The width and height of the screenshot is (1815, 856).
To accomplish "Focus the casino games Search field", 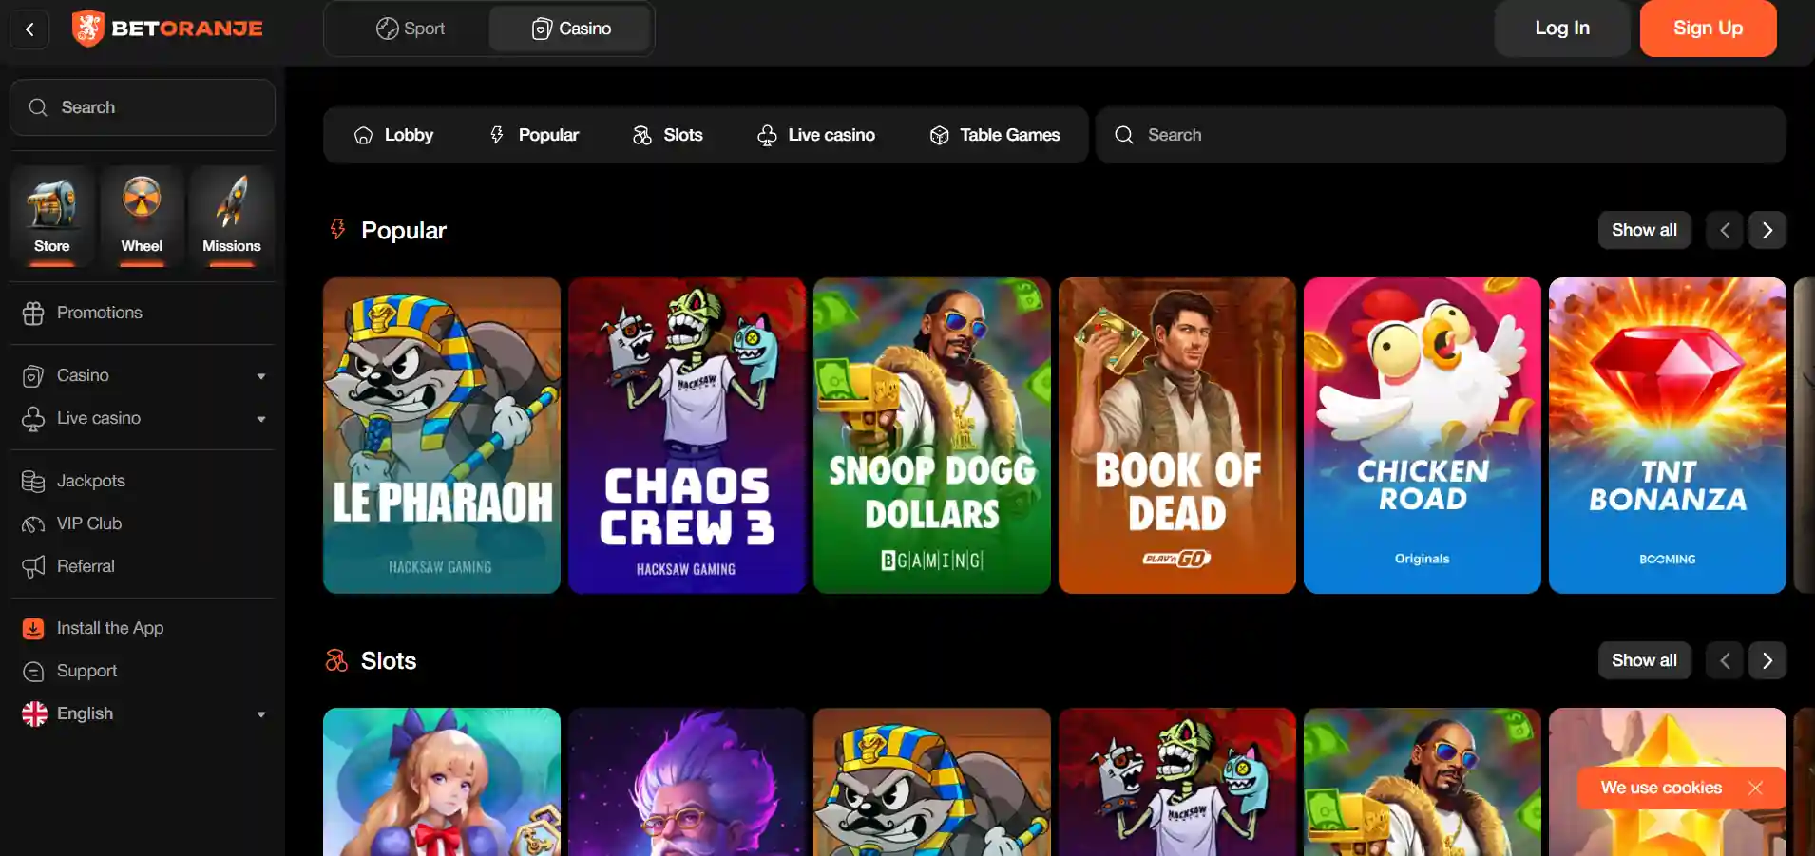I will pyautogui.click(x=1441, y=135).
